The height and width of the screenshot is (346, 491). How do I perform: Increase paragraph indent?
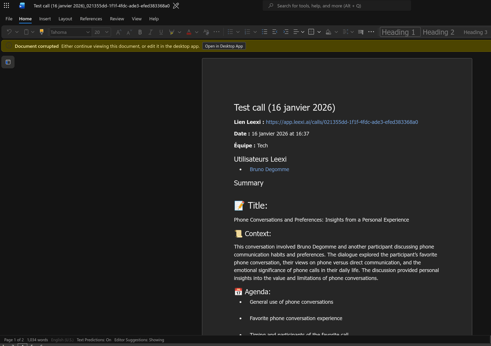(286, 32)
